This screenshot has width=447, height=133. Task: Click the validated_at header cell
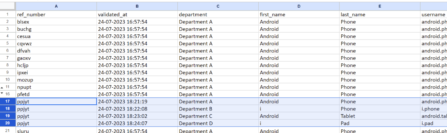[x=137, y=14]
